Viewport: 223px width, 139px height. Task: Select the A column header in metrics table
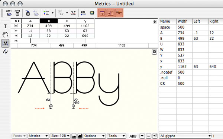click(30, 21)
